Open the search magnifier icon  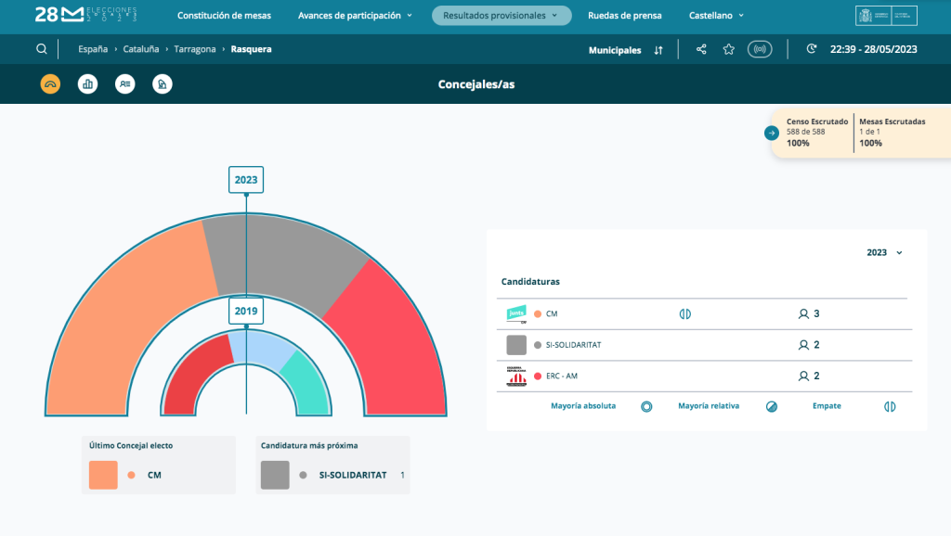point(41,49)
